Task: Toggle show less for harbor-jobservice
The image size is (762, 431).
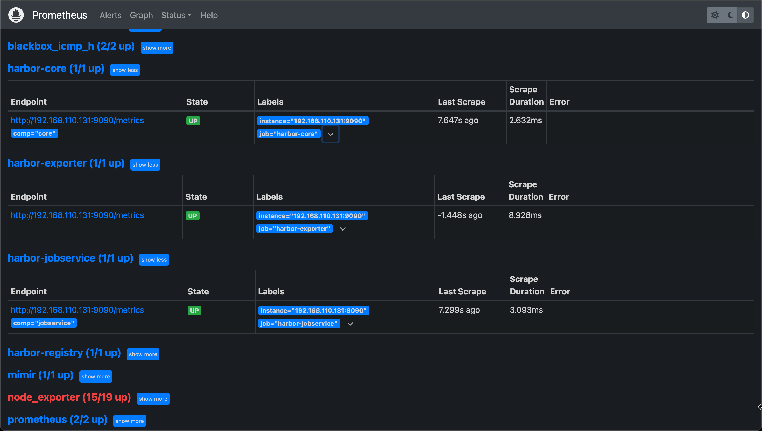Action: tap(154, 259)
